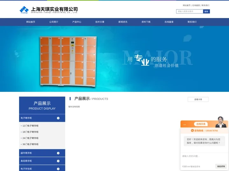Open 联系我们 in the navigation bar

click(192, 22)
